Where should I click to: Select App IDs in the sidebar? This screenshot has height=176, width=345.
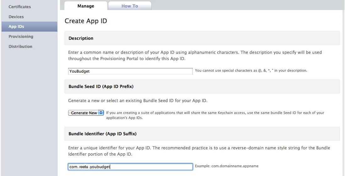[x=16, y=27]
